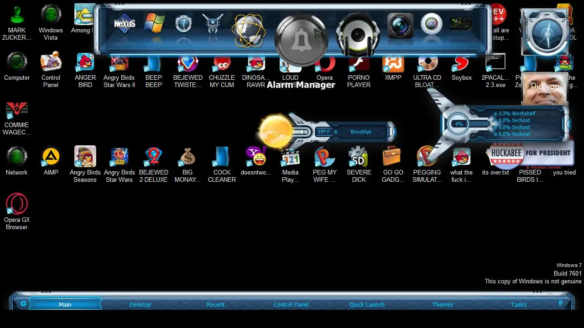Open the camera lens dock icon
The width and height of the screenshot is (584, 328).
pos(400,26)
